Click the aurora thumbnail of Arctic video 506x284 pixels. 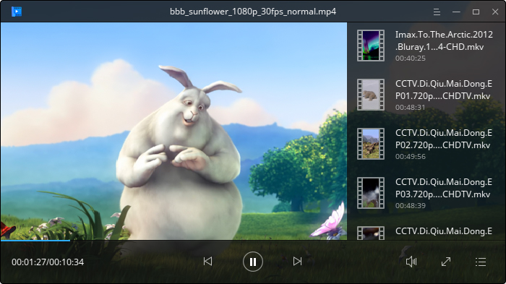point(371,46)
